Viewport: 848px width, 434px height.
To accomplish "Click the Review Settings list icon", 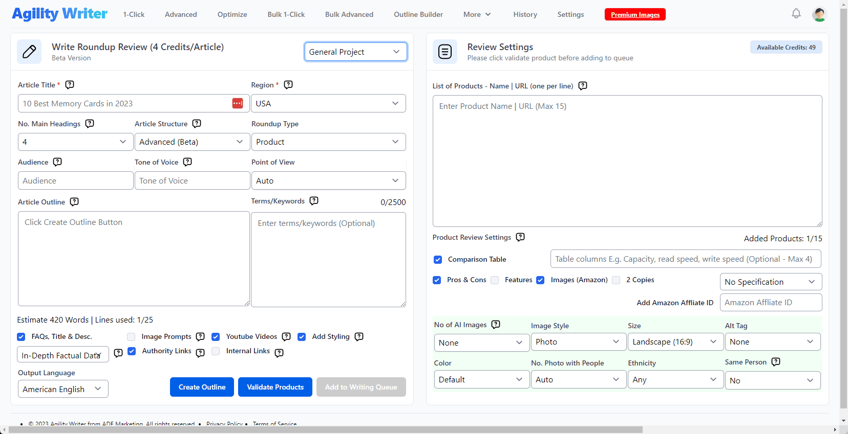I will pyautogui.click(x=445, y=52).
